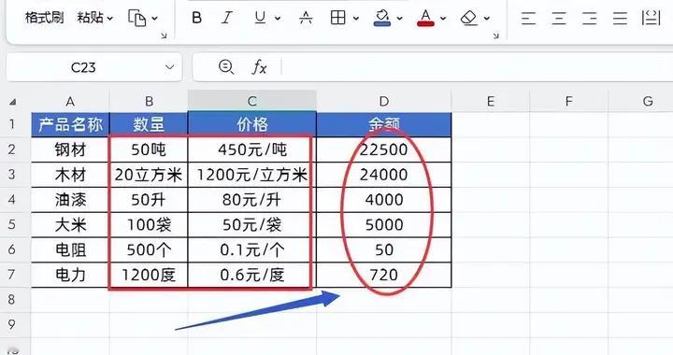Image resolution: width=673 pixels, height=355 pixels.
Task: Click the 数量 header cell
Action: coord(149,125)
